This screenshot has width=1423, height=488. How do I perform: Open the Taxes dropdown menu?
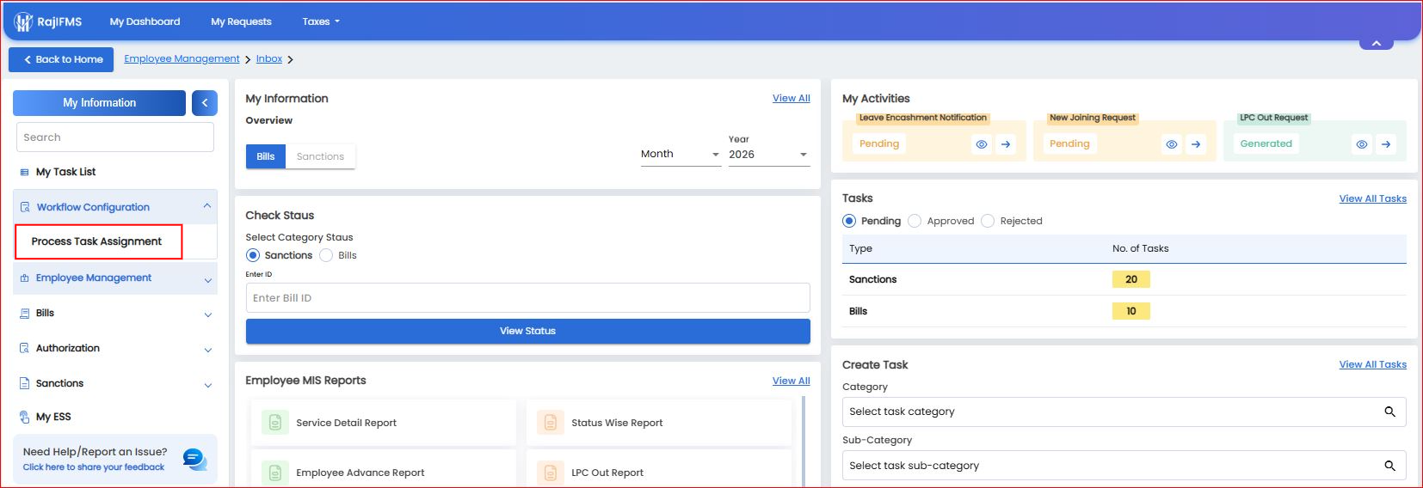(x=321, y=21)
